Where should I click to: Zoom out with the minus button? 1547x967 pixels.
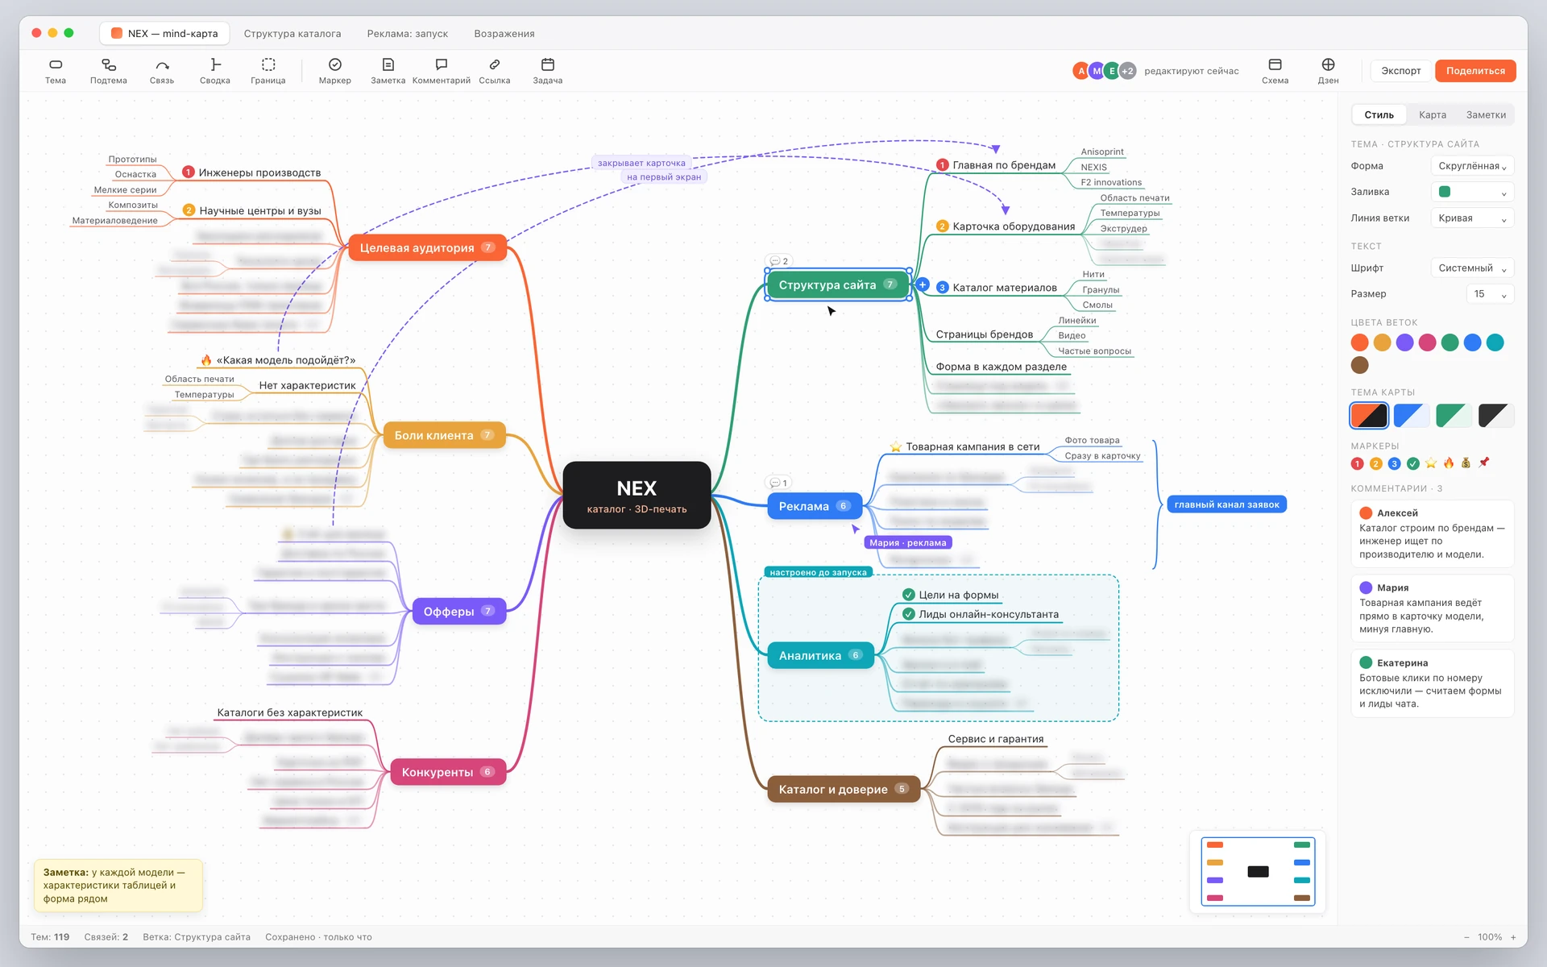click(x=1466, y=937)
